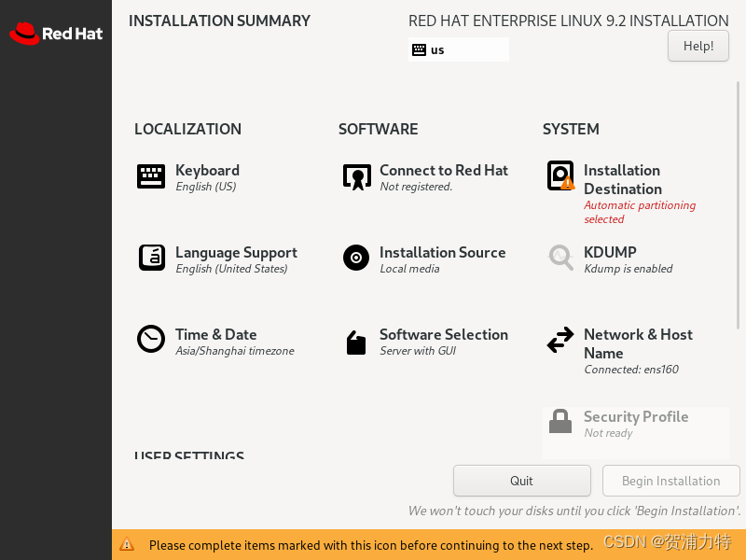This screenshot has height=560, width=746.
Task: Open the Installation Destination disk icon
Action: (x=559, y=175)
